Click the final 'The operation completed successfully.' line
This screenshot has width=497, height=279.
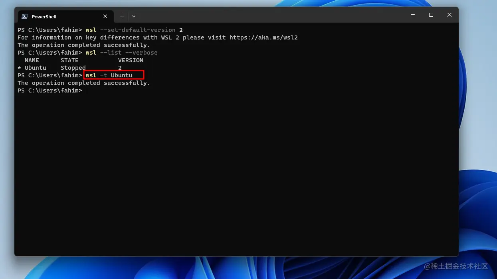(84, 83)
